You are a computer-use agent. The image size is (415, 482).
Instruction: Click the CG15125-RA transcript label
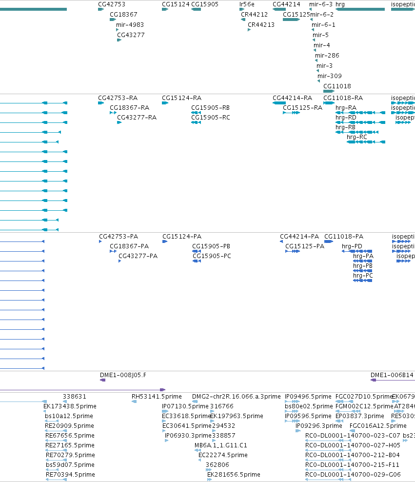302,108
